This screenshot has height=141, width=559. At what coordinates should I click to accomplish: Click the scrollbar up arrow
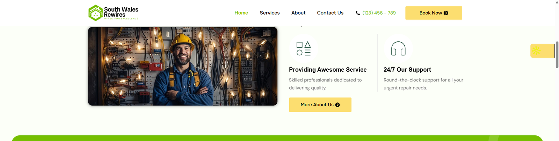(x=557, y=2)
